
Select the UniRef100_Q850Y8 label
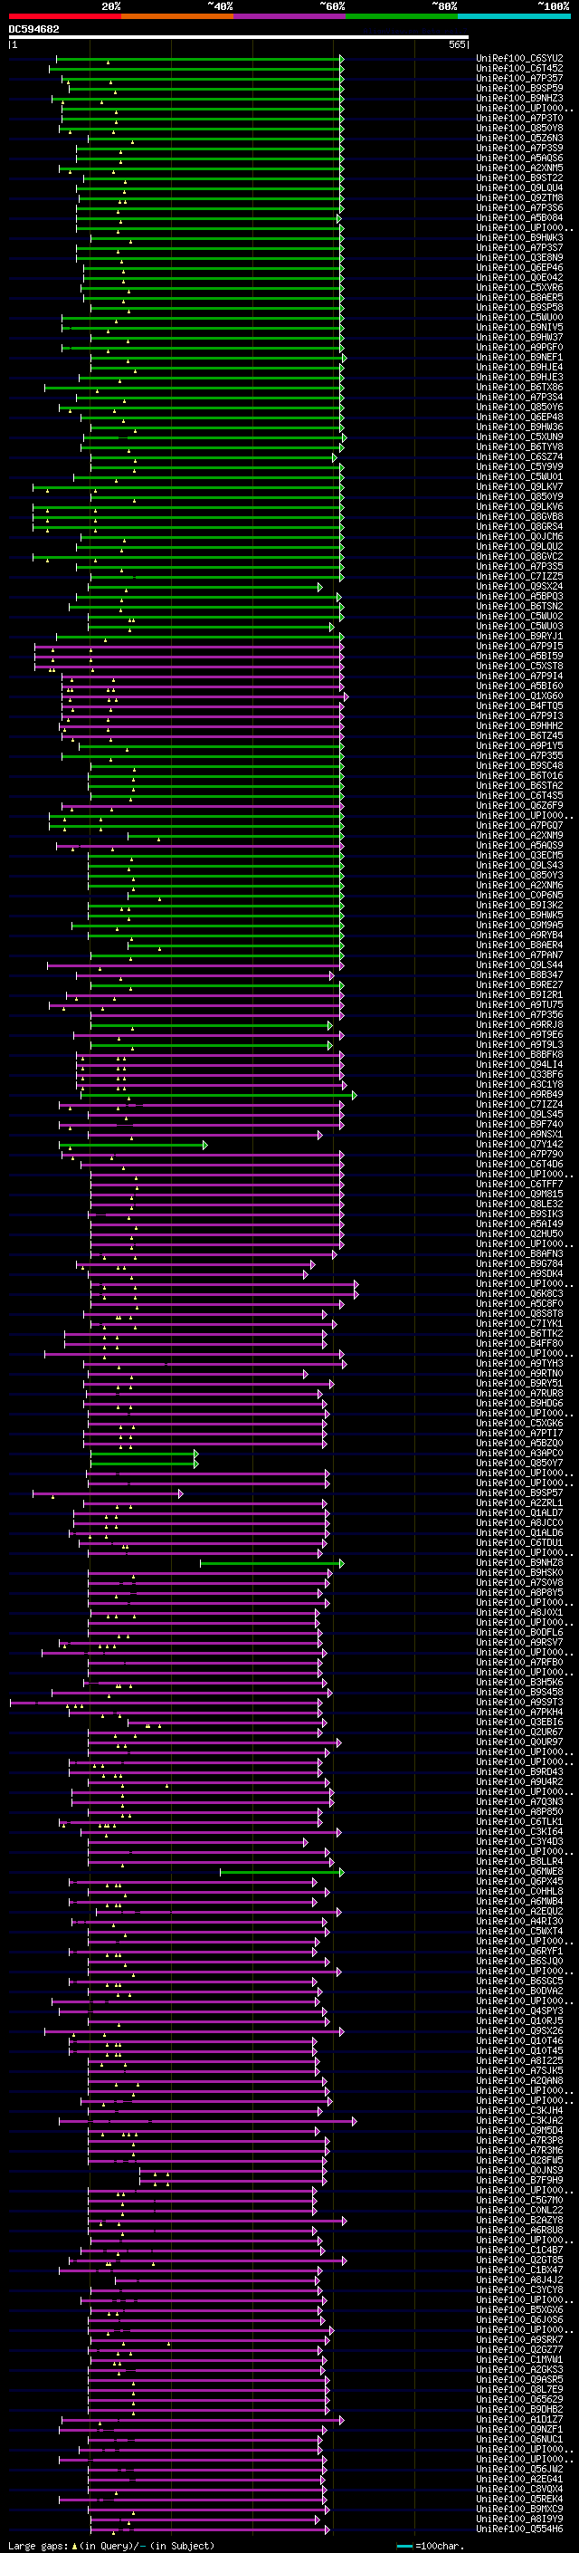[519, 128]
